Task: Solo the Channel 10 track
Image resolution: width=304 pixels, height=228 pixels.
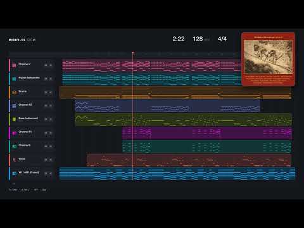Action: (x=51, y=106)
